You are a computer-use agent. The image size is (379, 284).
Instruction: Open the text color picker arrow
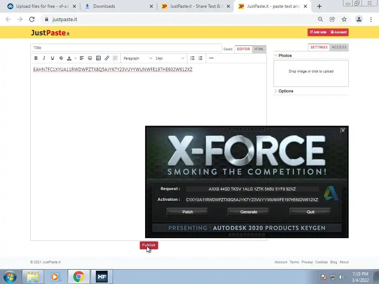click(76, 58)
